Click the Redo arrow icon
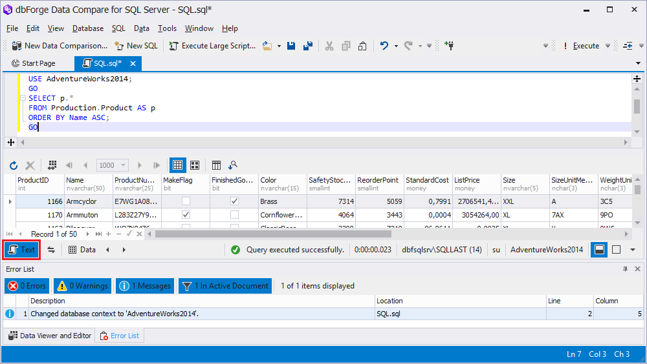This screenshot has height=364, width=647. click(x=408, y=46)
